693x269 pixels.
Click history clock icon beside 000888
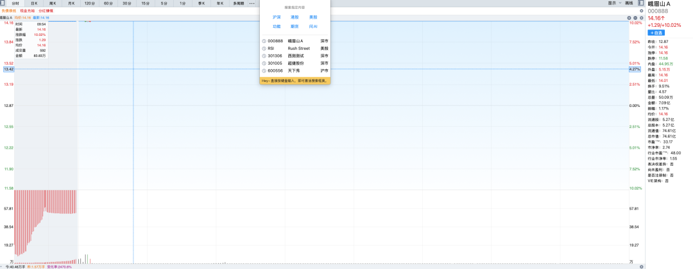click(x=264, y=41)
